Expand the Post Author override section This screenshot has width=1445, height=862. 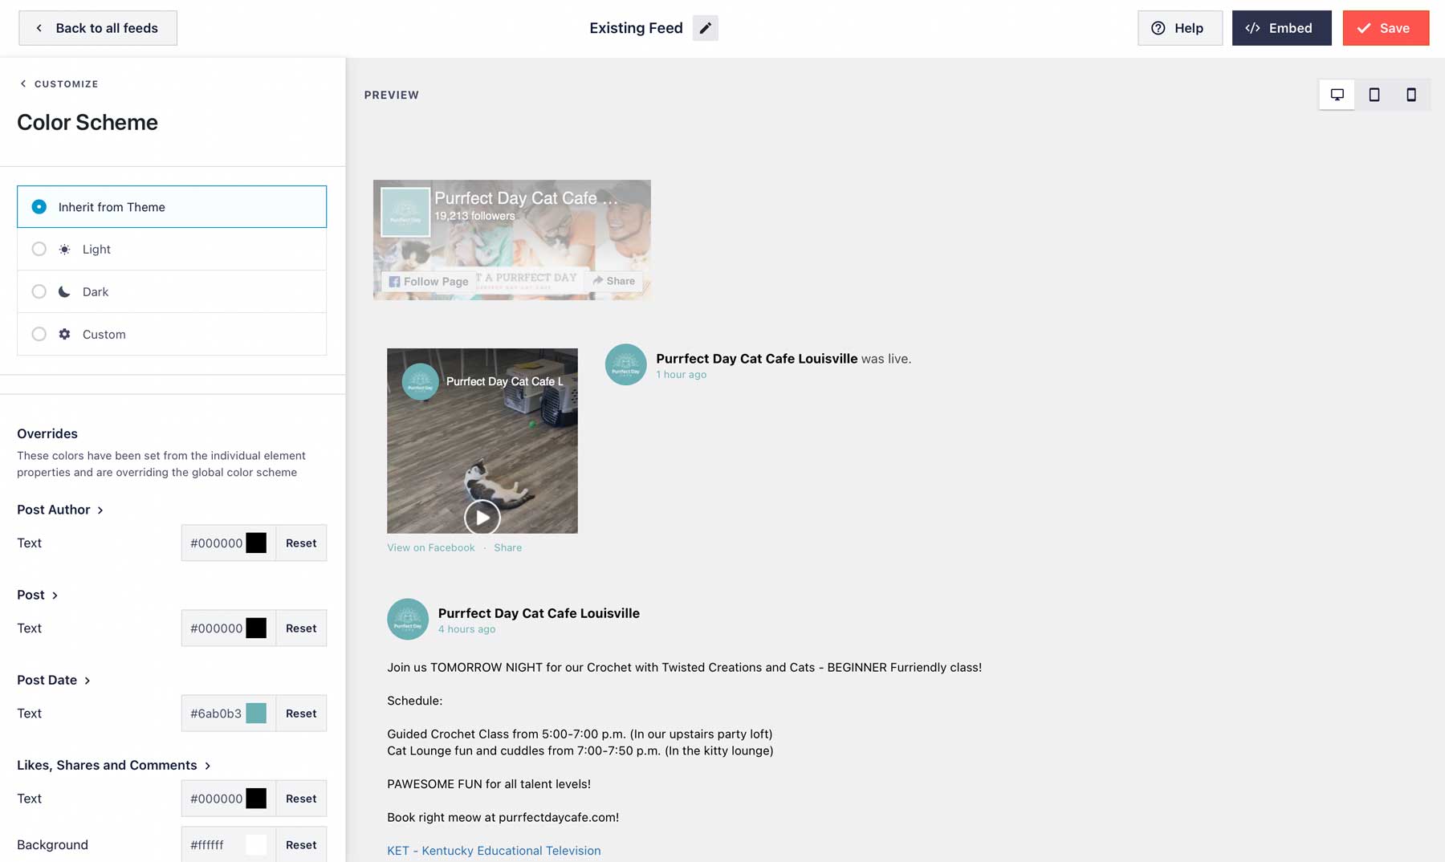(101, 510)
